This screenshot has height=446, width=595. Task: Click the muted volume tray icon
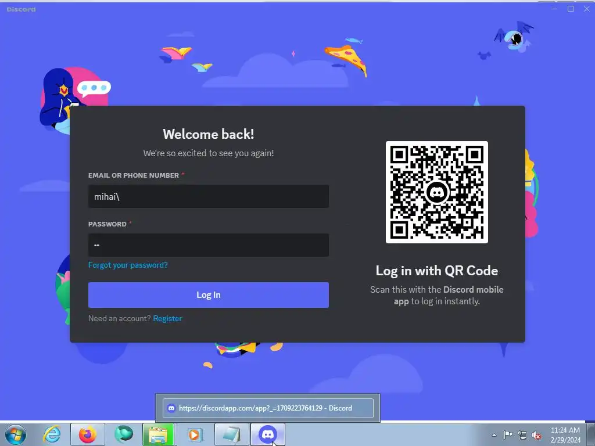[536, 435]
